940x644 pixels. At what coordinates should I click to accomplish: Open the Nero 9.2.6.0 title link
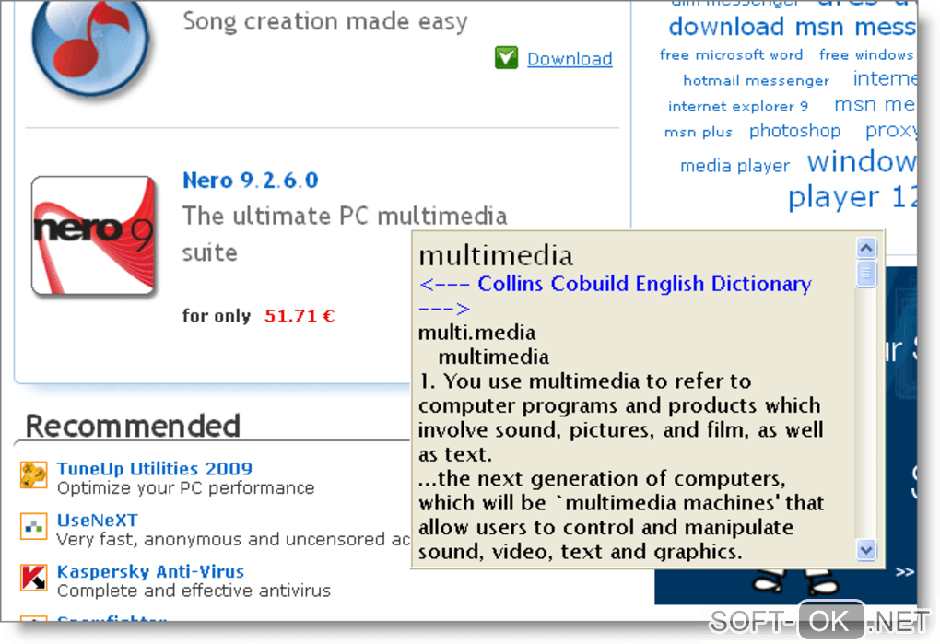tap(250, 181)
